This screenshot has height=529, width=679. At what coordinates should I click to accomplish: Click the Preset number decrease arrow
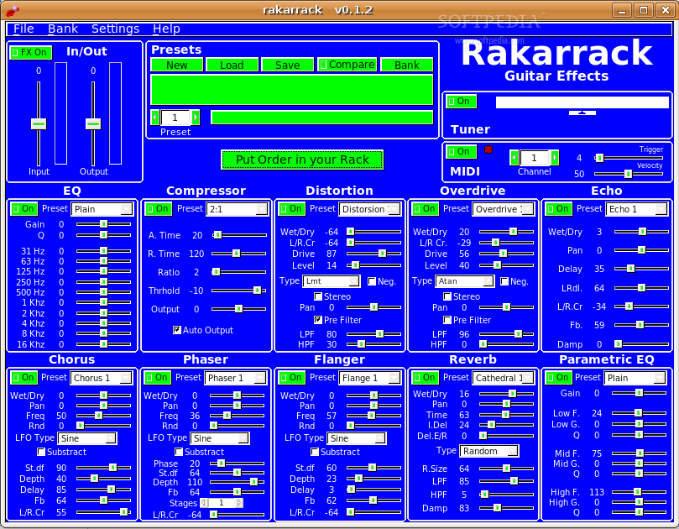154,118
